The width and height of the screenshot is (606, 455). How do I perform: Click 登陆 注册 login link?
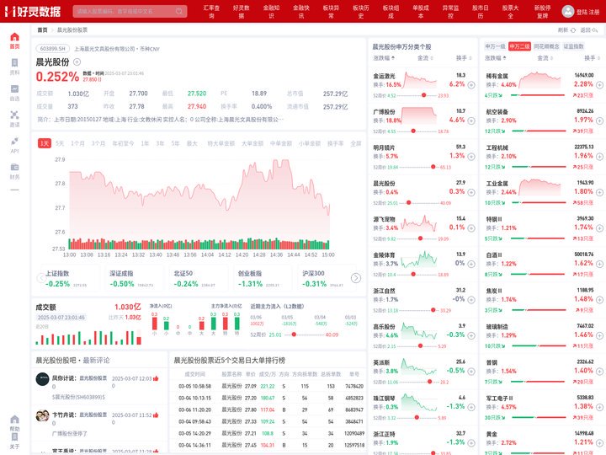pyautogui.click(x=587, y=12)
